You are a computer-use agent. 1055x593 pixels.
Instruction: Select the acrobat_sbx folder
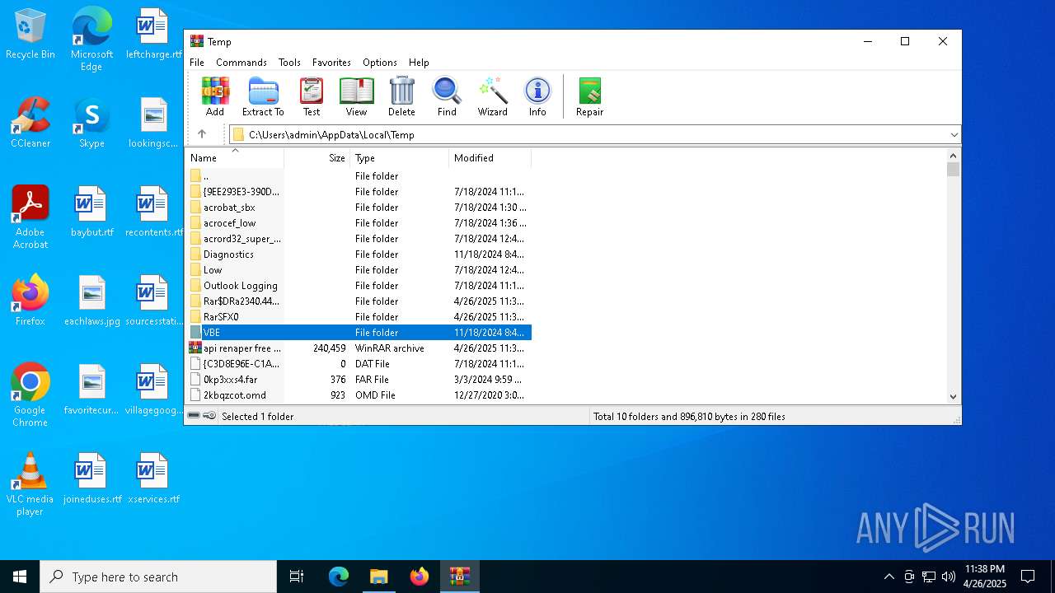tap(359, 208)
